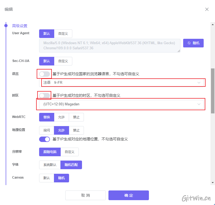The height and width of the screenshot is (205, 215).
Task: Choose 自定义 for 分辨率
Action: (x=70, y=152)
